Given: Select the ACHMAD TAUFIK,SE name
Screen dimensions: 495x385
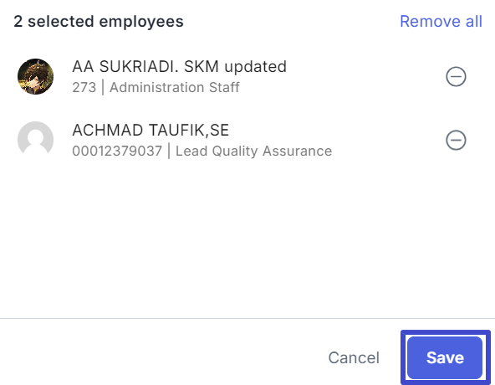Looking at the screenshot, I should 151,130.
